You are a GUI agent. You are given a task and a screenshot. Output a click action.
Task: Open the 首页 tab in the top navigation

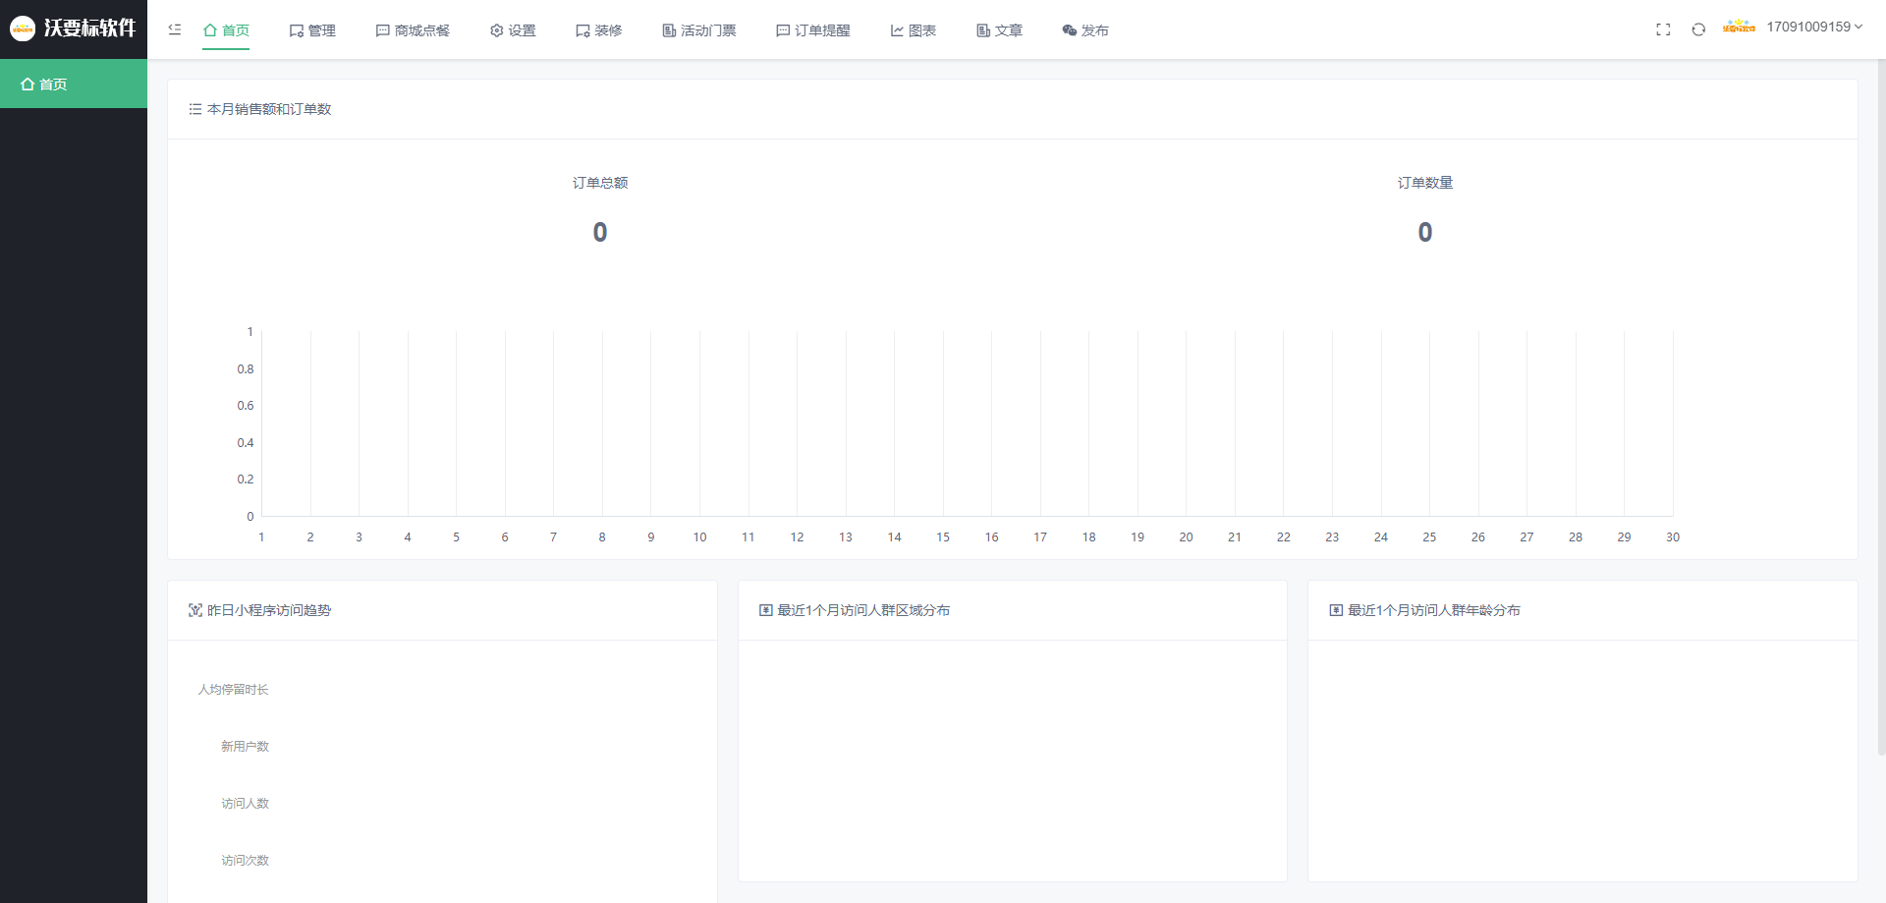tap(226, 30)
